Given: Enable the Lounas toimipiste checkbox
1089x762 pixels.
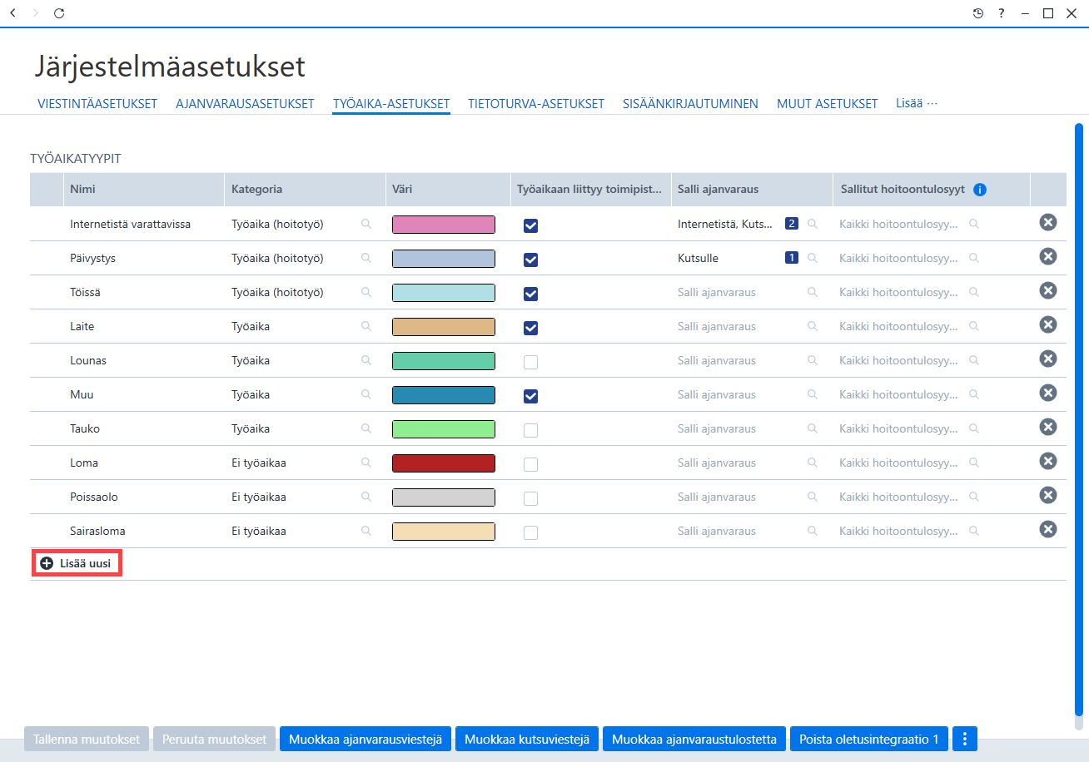Looking at the screenshot, I should click(x=530, y=362).
